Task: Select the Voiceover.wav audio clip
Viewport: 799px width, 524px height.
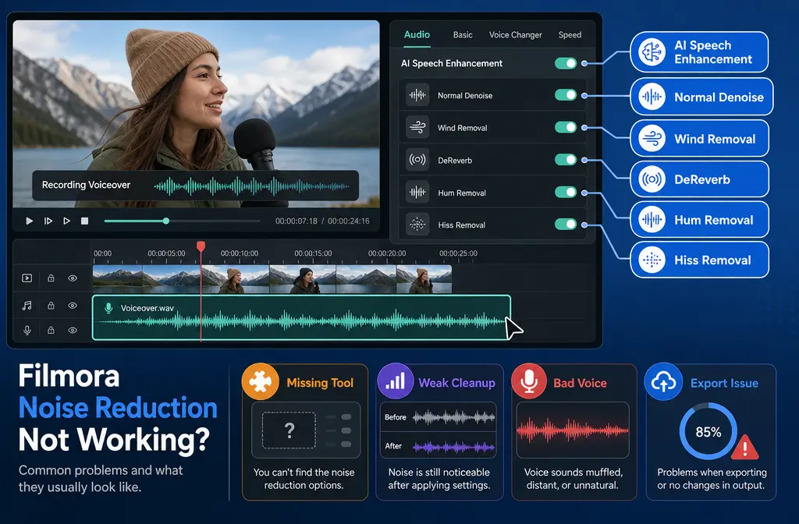Action: 301,317
